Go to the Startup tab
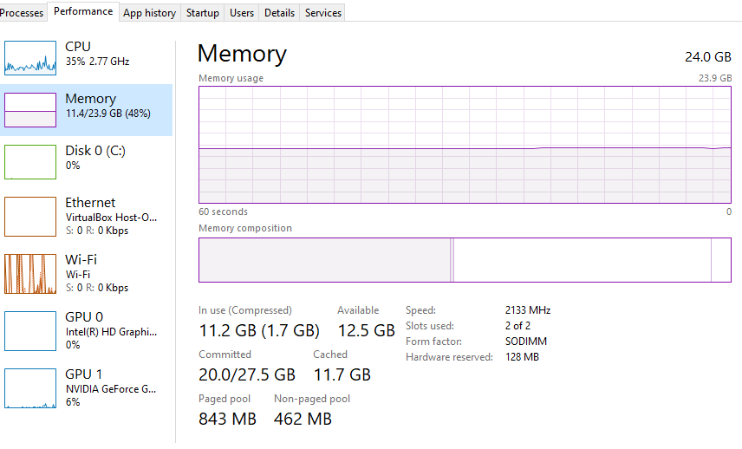742x449 pixels. click(x=202, y=13)
